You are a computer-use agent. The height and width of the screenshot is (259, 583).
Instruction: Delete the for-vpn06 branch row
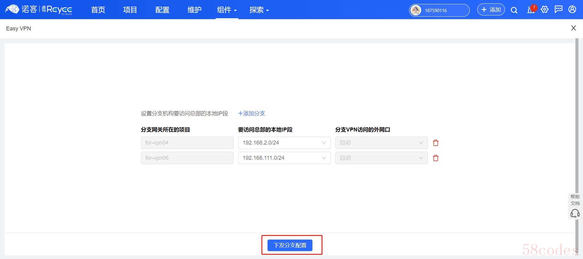(436, 158)
